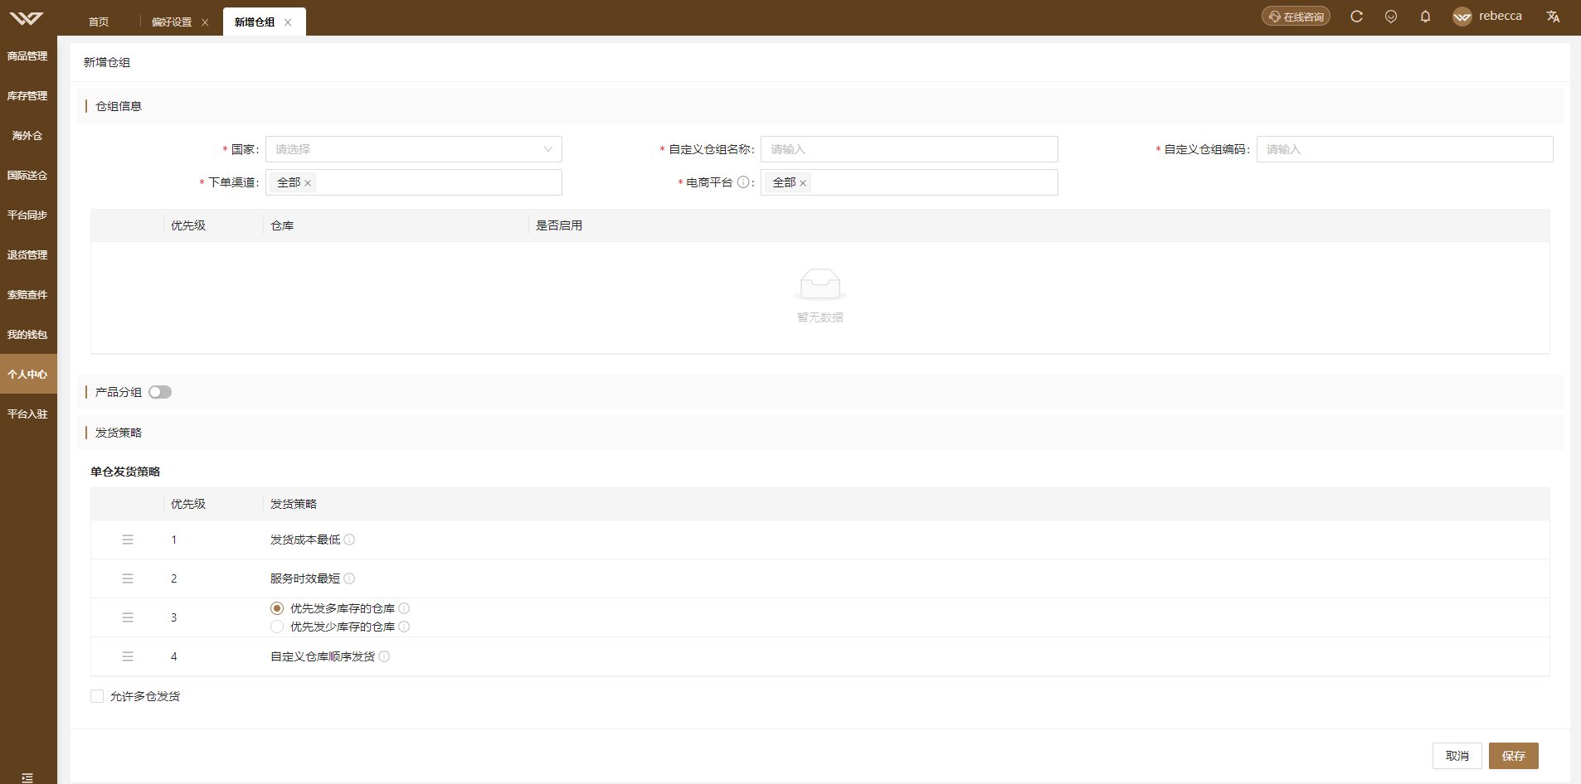1581x784 pixels.
Task: Click the info icon beside 电商平台
Action: [x=743, y=182]
